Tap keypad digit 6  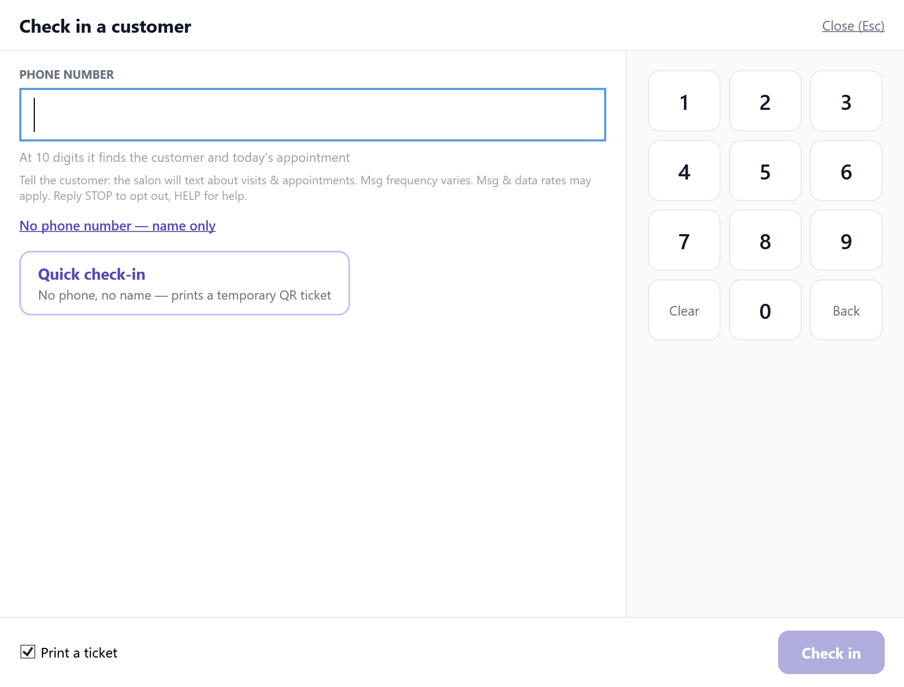[846, 171]
